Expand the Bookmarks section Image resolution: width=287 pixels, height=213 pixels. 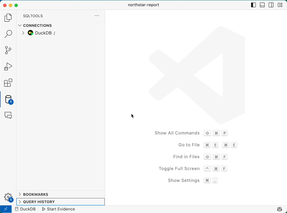(x=20, y=194)
